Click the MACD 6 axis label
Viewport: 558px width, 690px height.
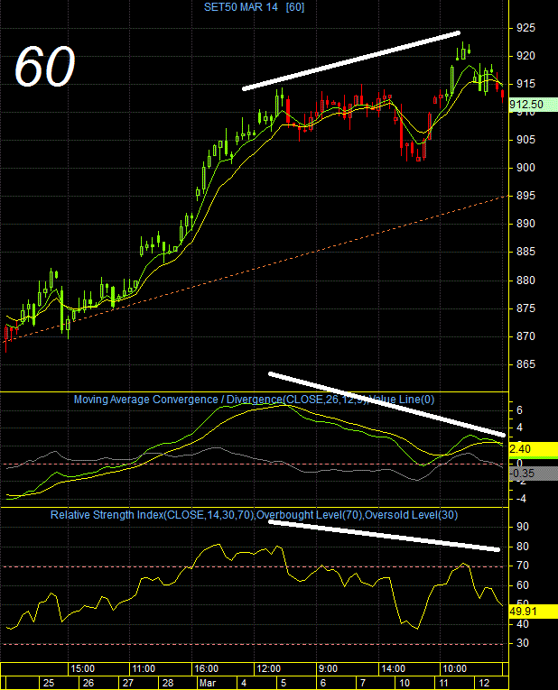tap(519, 410)
